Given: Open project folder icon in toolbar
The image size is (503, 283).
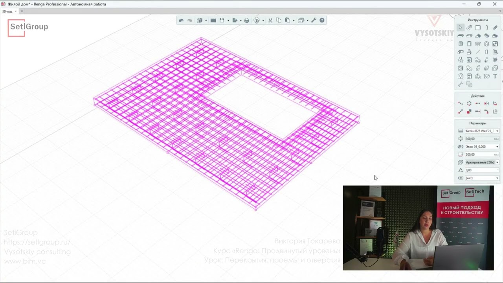Looking at the screenshot, I should click(213, 20).
